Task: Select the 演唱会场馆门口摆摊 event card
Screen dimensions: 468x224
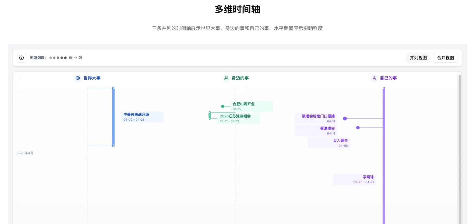Action: (316, 119)
